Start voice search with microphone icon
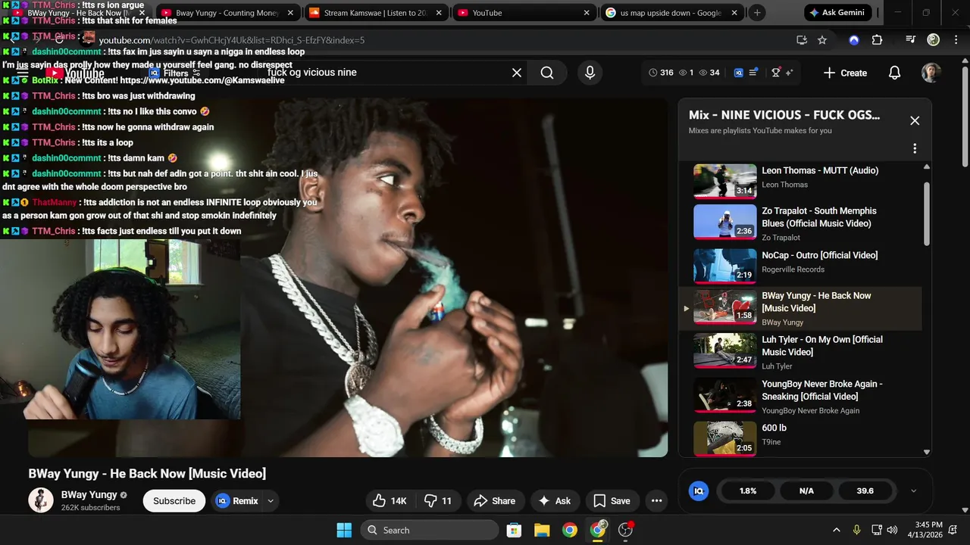 point(590,73)
